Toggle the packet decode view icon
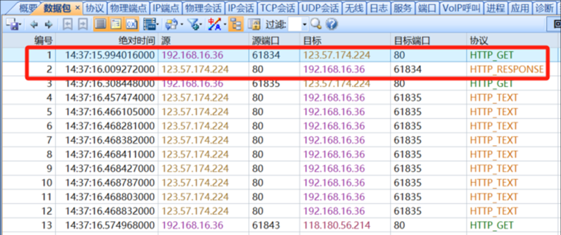 tap(116, 24)
